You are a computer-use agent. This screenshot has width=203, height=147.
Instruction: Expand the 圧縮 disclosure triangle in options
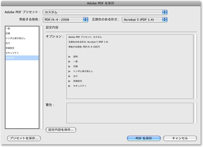pyautogui.click(x=69, y=67)
